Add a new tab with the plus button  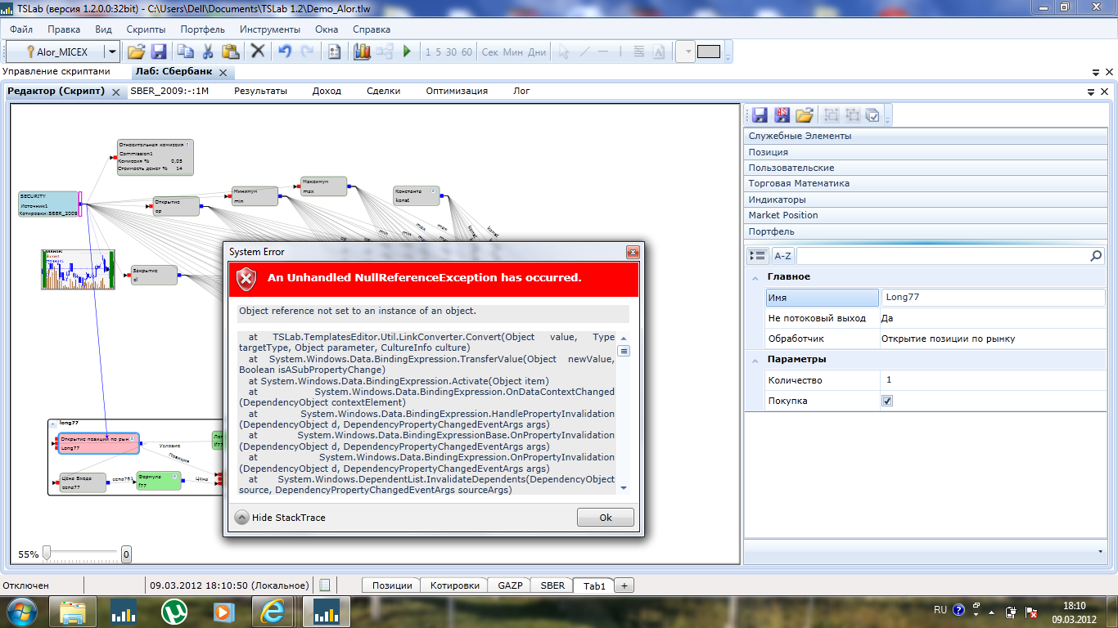[623, 585]
